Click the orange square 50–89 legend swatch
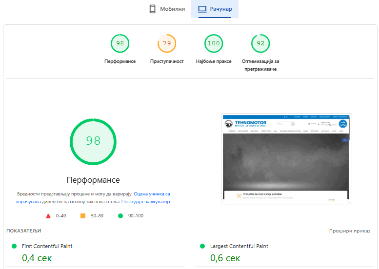 point(83,216)
